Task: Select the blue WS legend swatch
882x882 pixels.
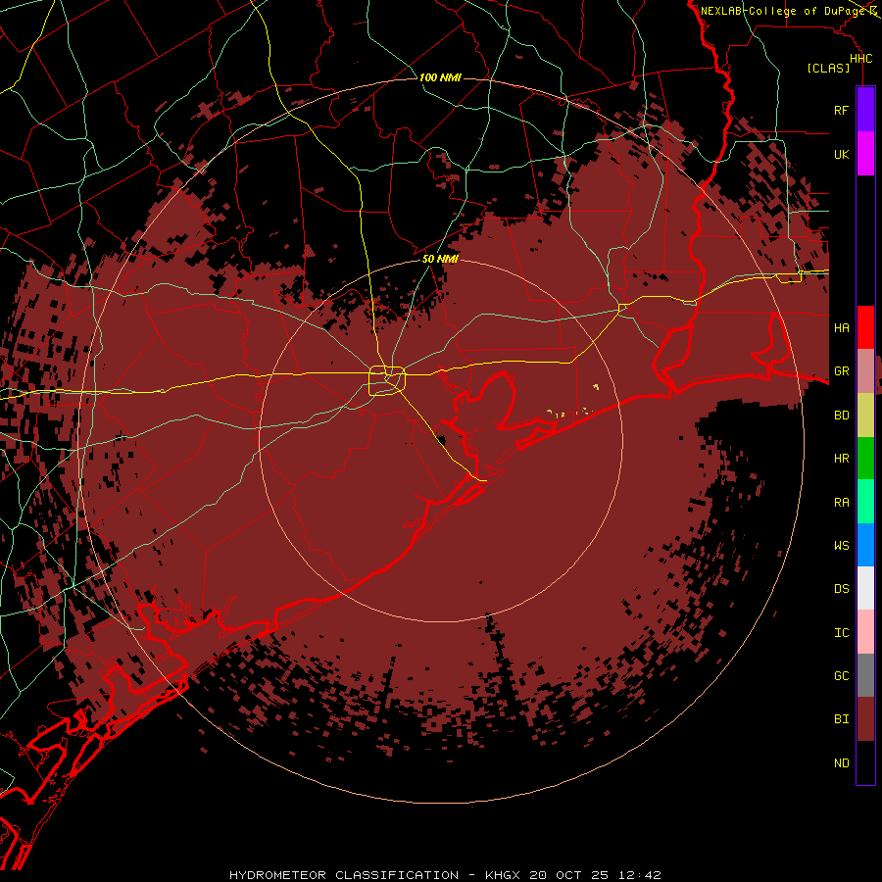Action: click(x=865, y=545)
